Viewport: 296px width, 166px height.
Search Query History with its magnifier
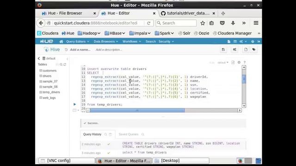click(105, 134)
